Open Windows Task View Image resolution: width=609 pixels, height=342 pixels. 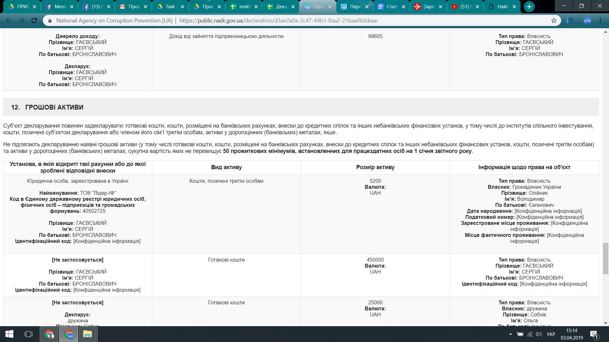29,334
